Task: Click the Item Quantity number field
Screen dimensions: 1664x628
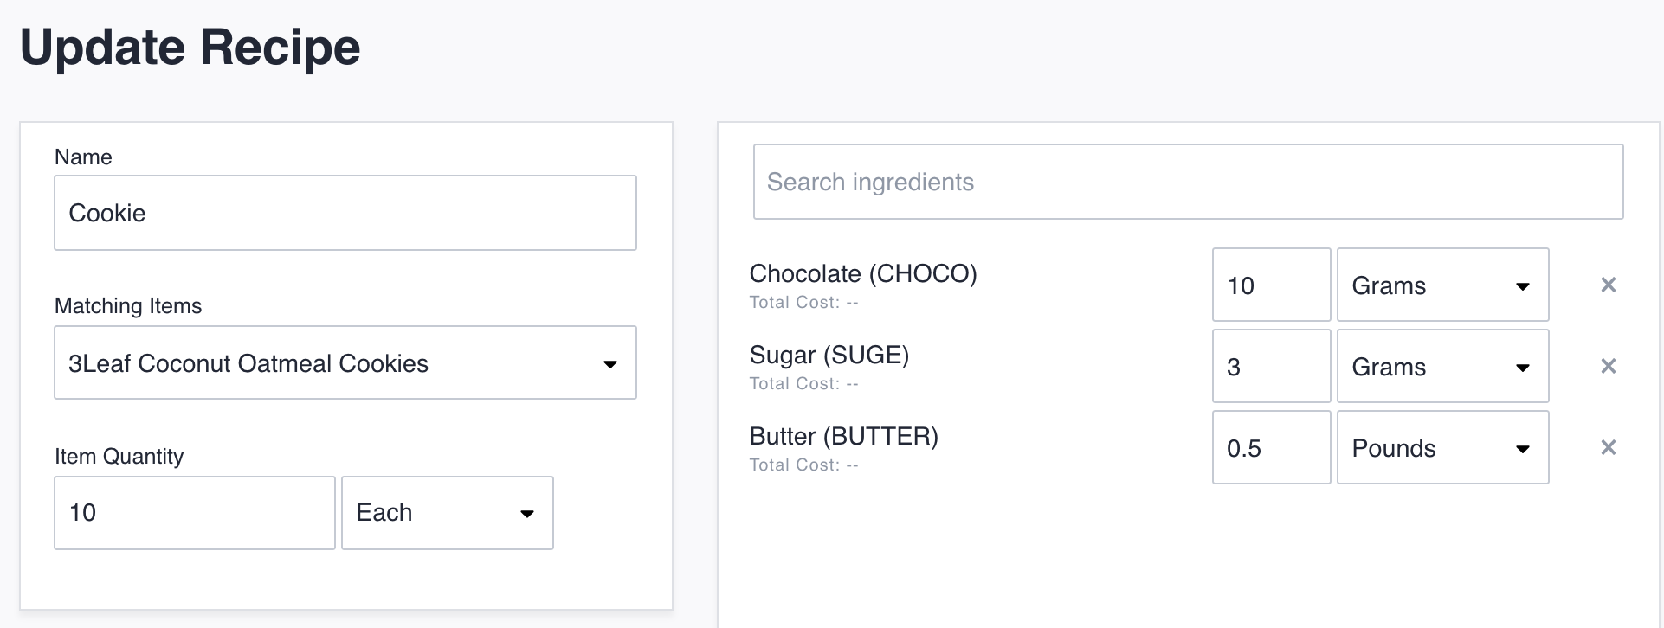Action: point(194,513)
